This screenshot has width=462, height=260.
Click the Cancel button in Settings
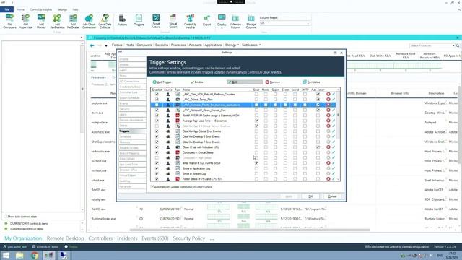point(332,196)
